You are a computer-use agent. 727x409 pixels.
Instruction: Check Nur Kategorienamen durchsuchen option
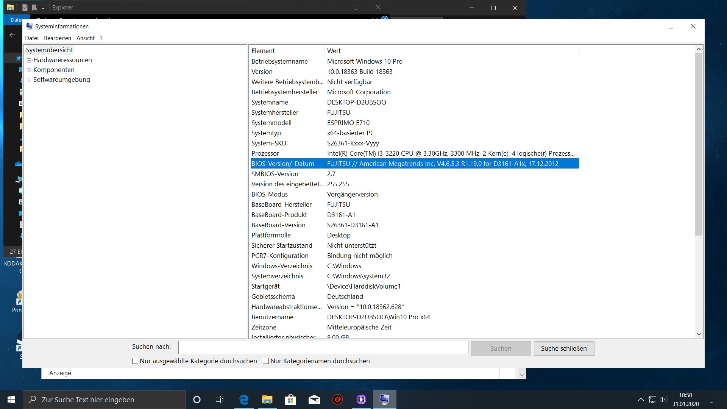pos(266,361)
